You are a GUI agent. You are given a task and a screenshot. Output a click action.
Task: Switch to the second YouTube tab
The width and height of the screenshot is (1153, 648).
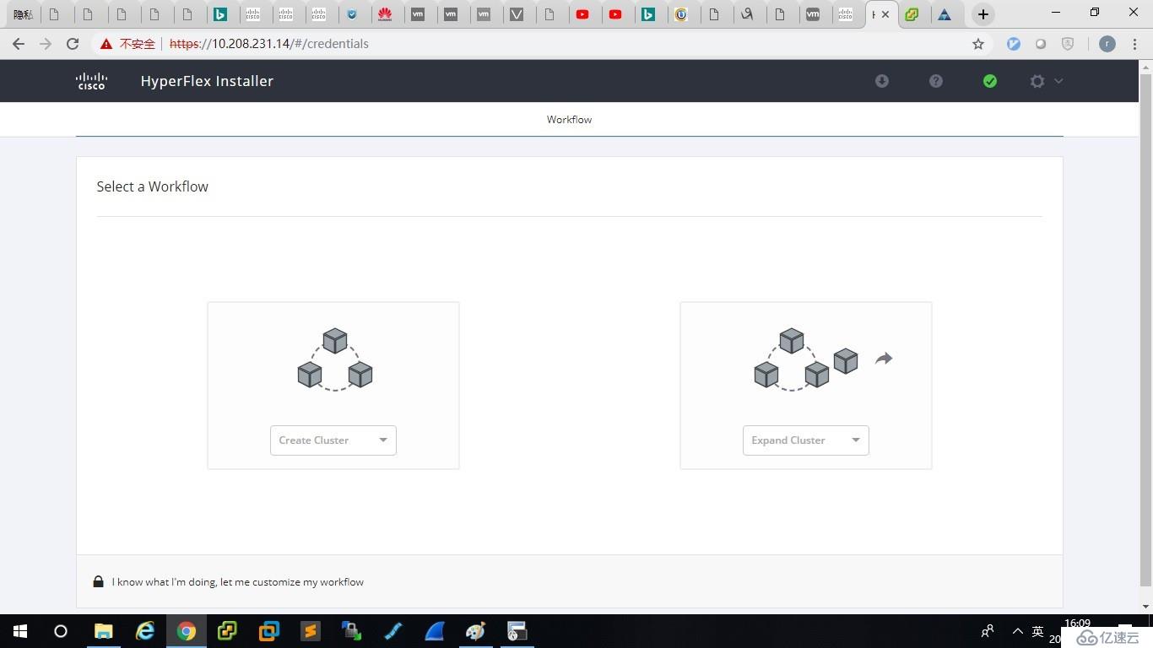point(615,14)
